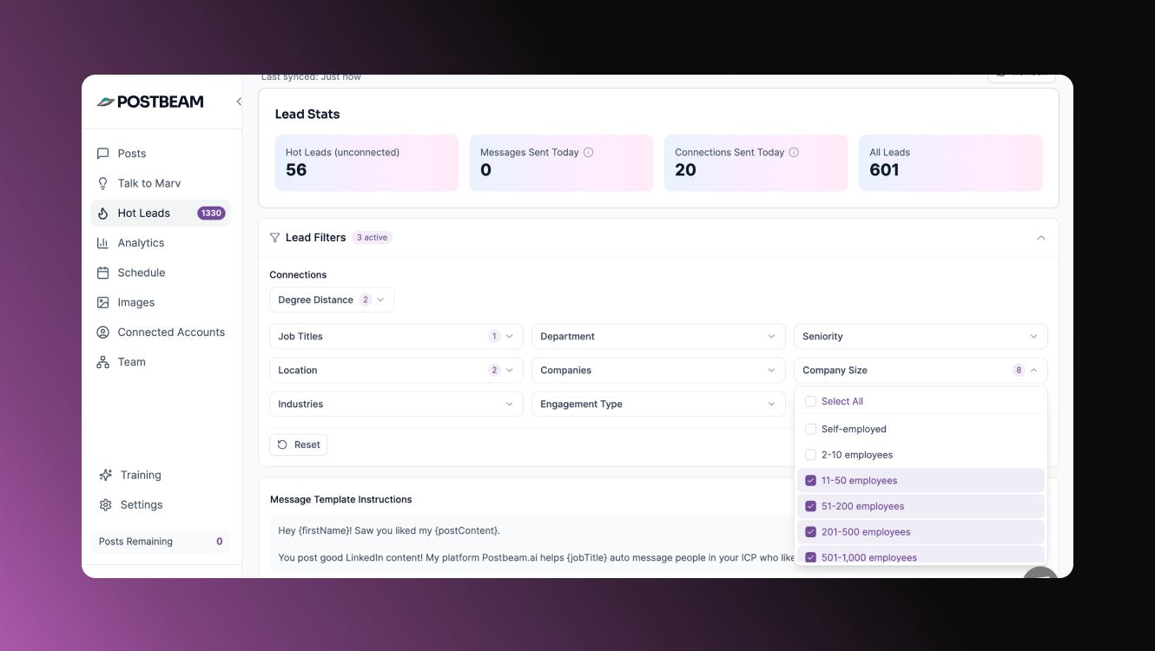Open the Location dropdown
Image resolution: width=1155 pixels, height=651 pixels.
click(396, 371)
